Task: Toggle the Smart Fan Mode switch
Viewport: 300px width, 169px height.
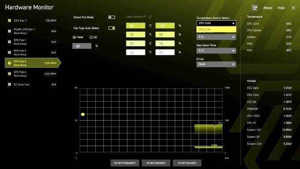Action: (111, 17)
